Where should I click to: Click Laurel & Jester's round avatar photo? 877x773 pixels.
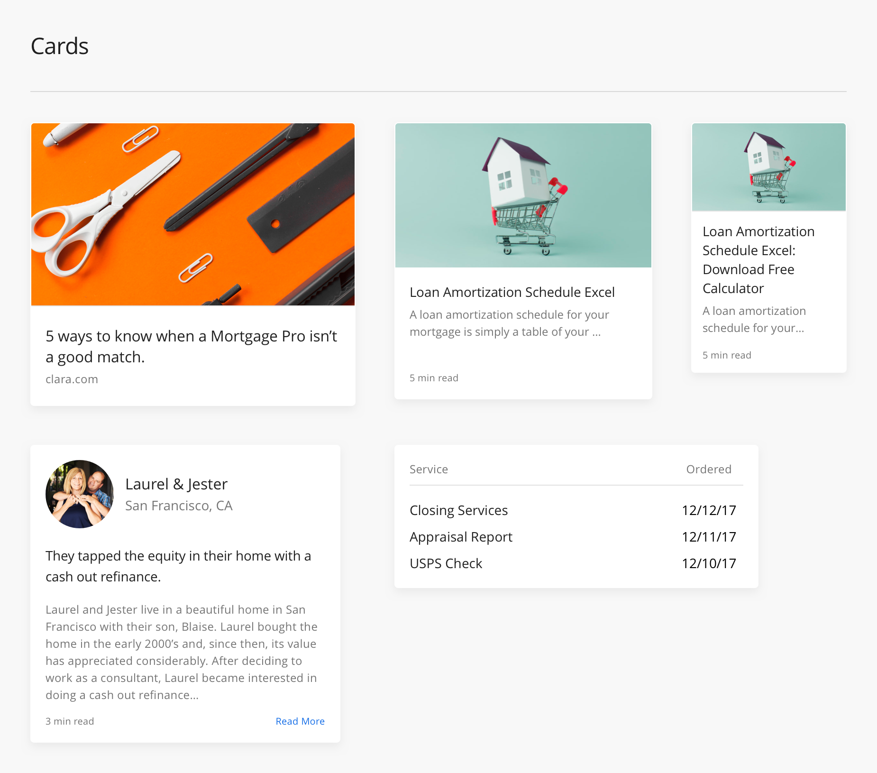(x=80, y=494)
